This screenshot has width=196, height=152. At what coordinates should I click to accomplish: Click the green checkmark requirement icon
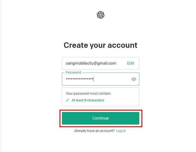pyautogui.click(x=67, y=100)
